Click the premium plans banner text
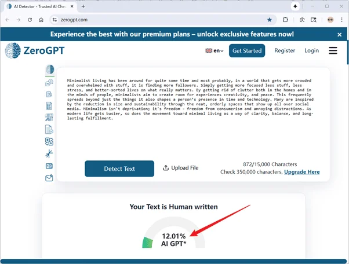Viewport: 349px width, 264px height. pyautogui.click(x=172, y=34)
